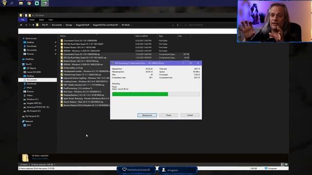Select highlighted Documents under This PC
Image resolution: width=312 pixels, height=175 pixels.
pos(38,80)
